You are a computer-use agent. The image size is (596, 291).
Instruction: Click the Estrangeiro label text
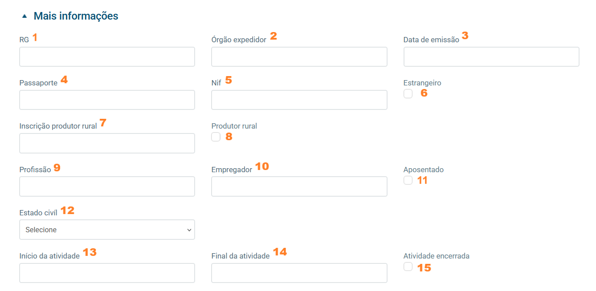coord(422,83)
